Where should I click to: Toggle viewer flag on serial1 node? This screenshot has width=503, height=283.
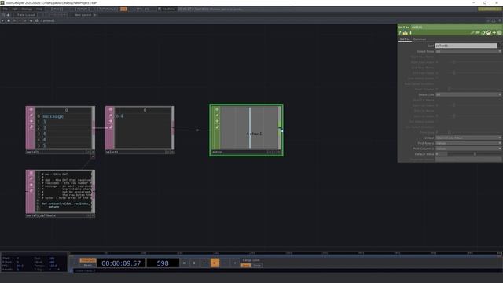click(x=31, y=109)
